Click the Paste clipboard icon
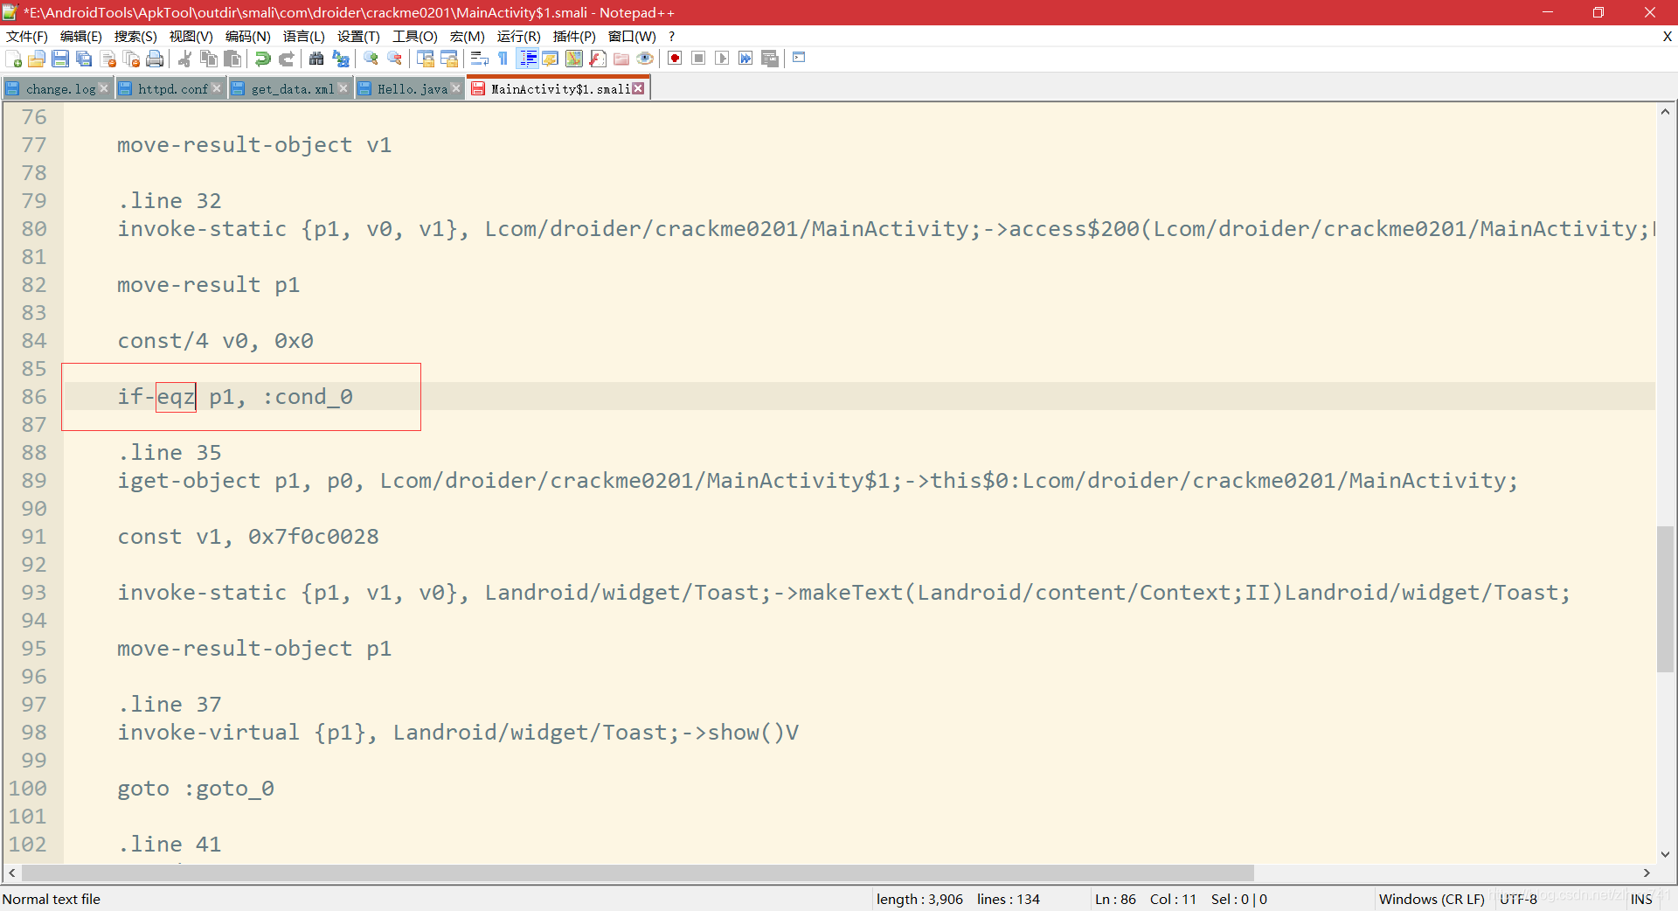1678x911 pixels. [x=232, y=59]
